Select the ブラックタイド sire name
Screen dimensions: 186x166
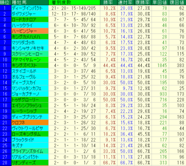[x=23, y=140]
